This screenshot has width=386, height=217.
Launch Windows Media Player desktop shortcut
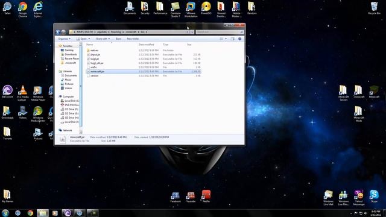pos(38,93)
